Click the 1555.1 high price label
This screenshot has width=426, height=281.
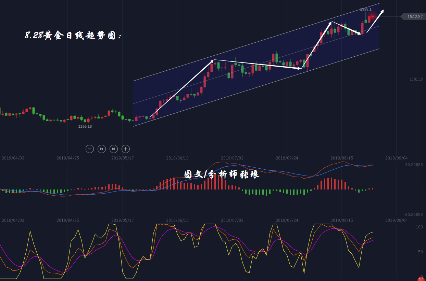tap(365, 10)
